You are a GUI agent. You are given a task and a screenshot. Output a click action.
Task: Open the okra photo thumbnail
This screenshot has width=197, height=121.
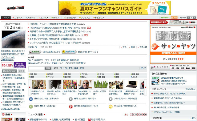pos(101,84)
